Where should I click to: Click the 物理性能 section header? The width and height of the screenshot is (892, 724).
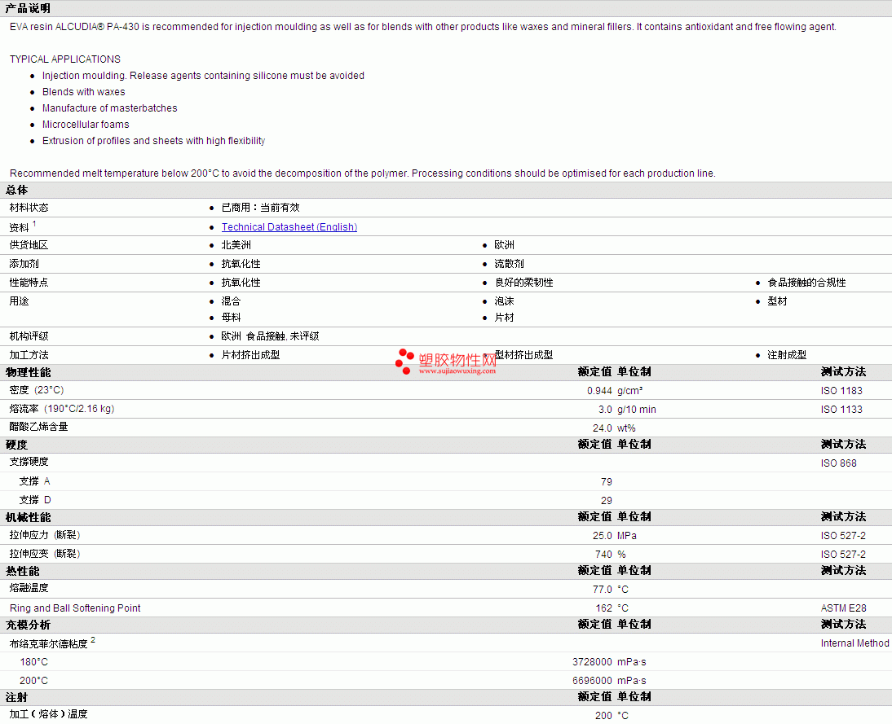tap(28, 373)
